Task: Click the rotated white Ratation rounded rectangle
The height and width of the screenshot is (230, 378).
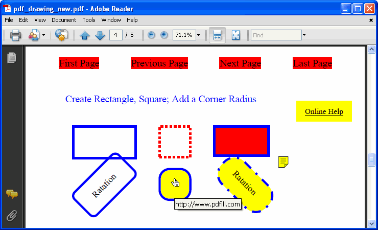Action: click(x=104, y=186)
